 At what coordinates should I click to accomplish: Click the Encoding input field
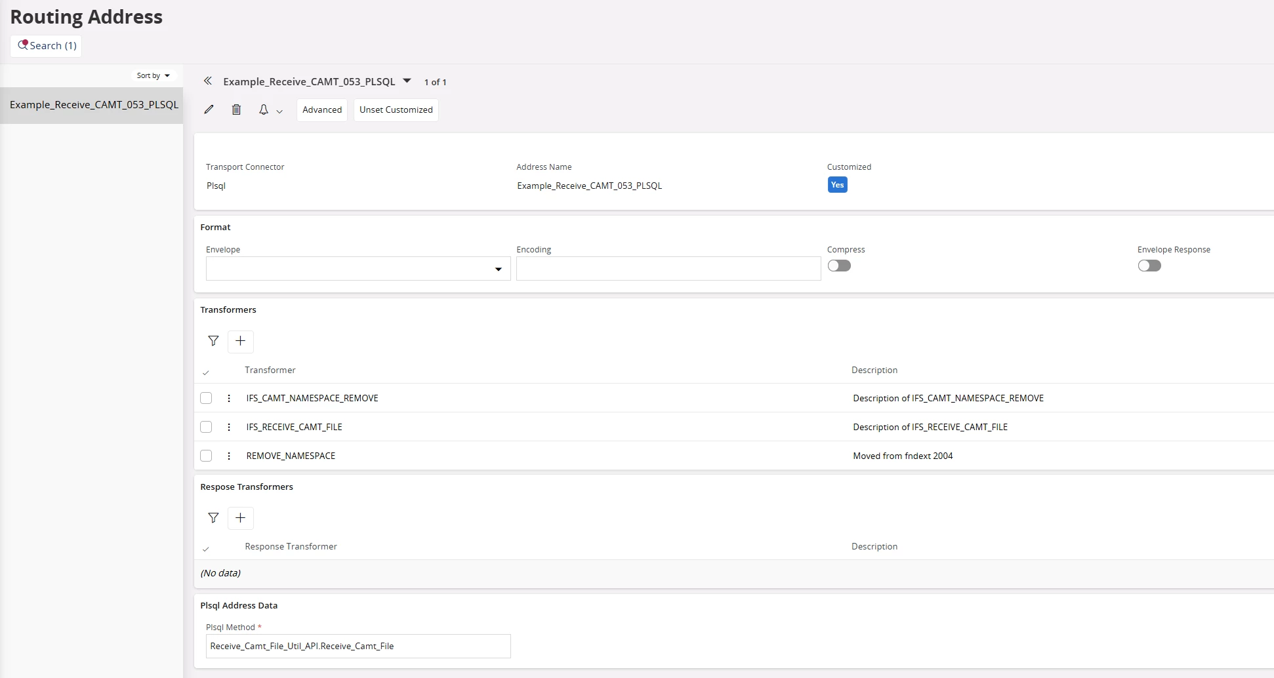point(668,269)
